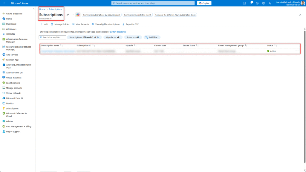
Task: Open the subscription row ellipsis menu
Action: tap(297, 51)
